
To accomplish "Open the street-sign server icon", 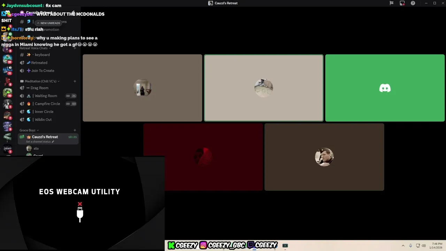I will 7,137.
